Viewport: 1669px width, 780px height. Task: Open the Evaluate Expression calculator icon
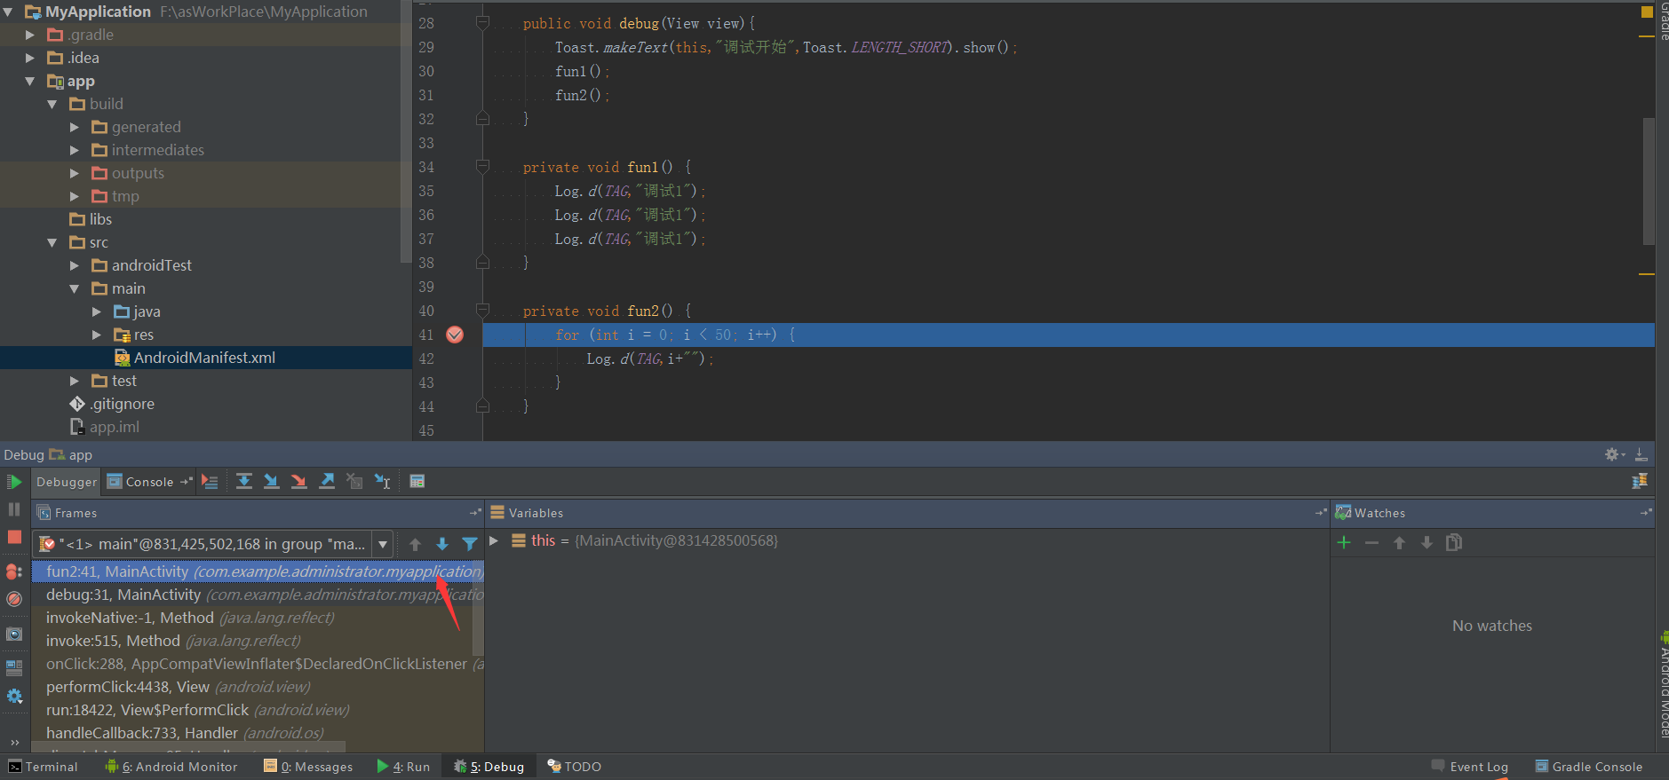pos(417,481)
